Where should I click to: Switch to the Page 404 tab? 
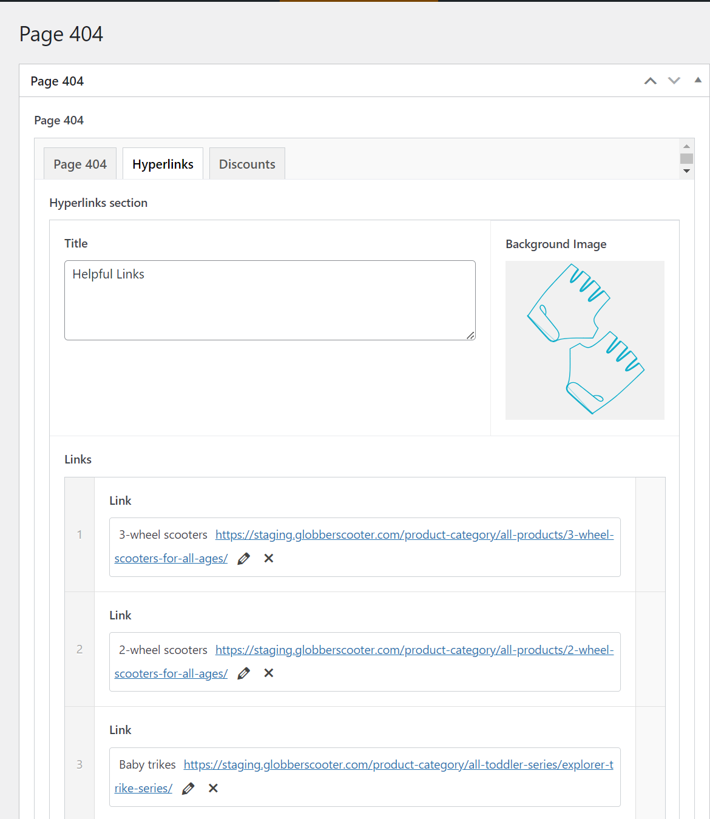(x=80, y=164)
